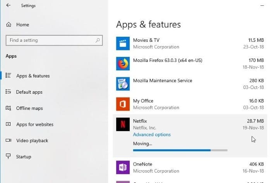Image resolution: width=271 pixels, height=183 pixels.
Task: Click the 280 KB Maintenance Service size
Action: point(256,80)
